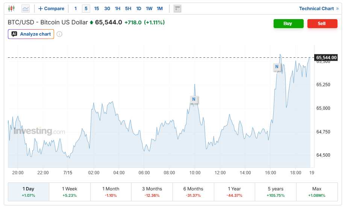Click the AI Analyze chart button
Viewport: 345px width, 208px height.
pyautogui.click(x=31, y=34)
